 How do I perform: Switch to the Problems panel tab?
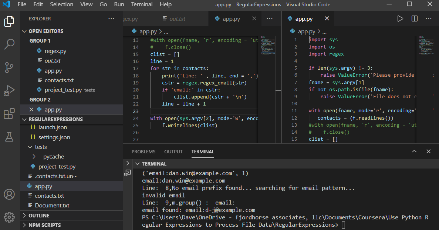point(143,151)
